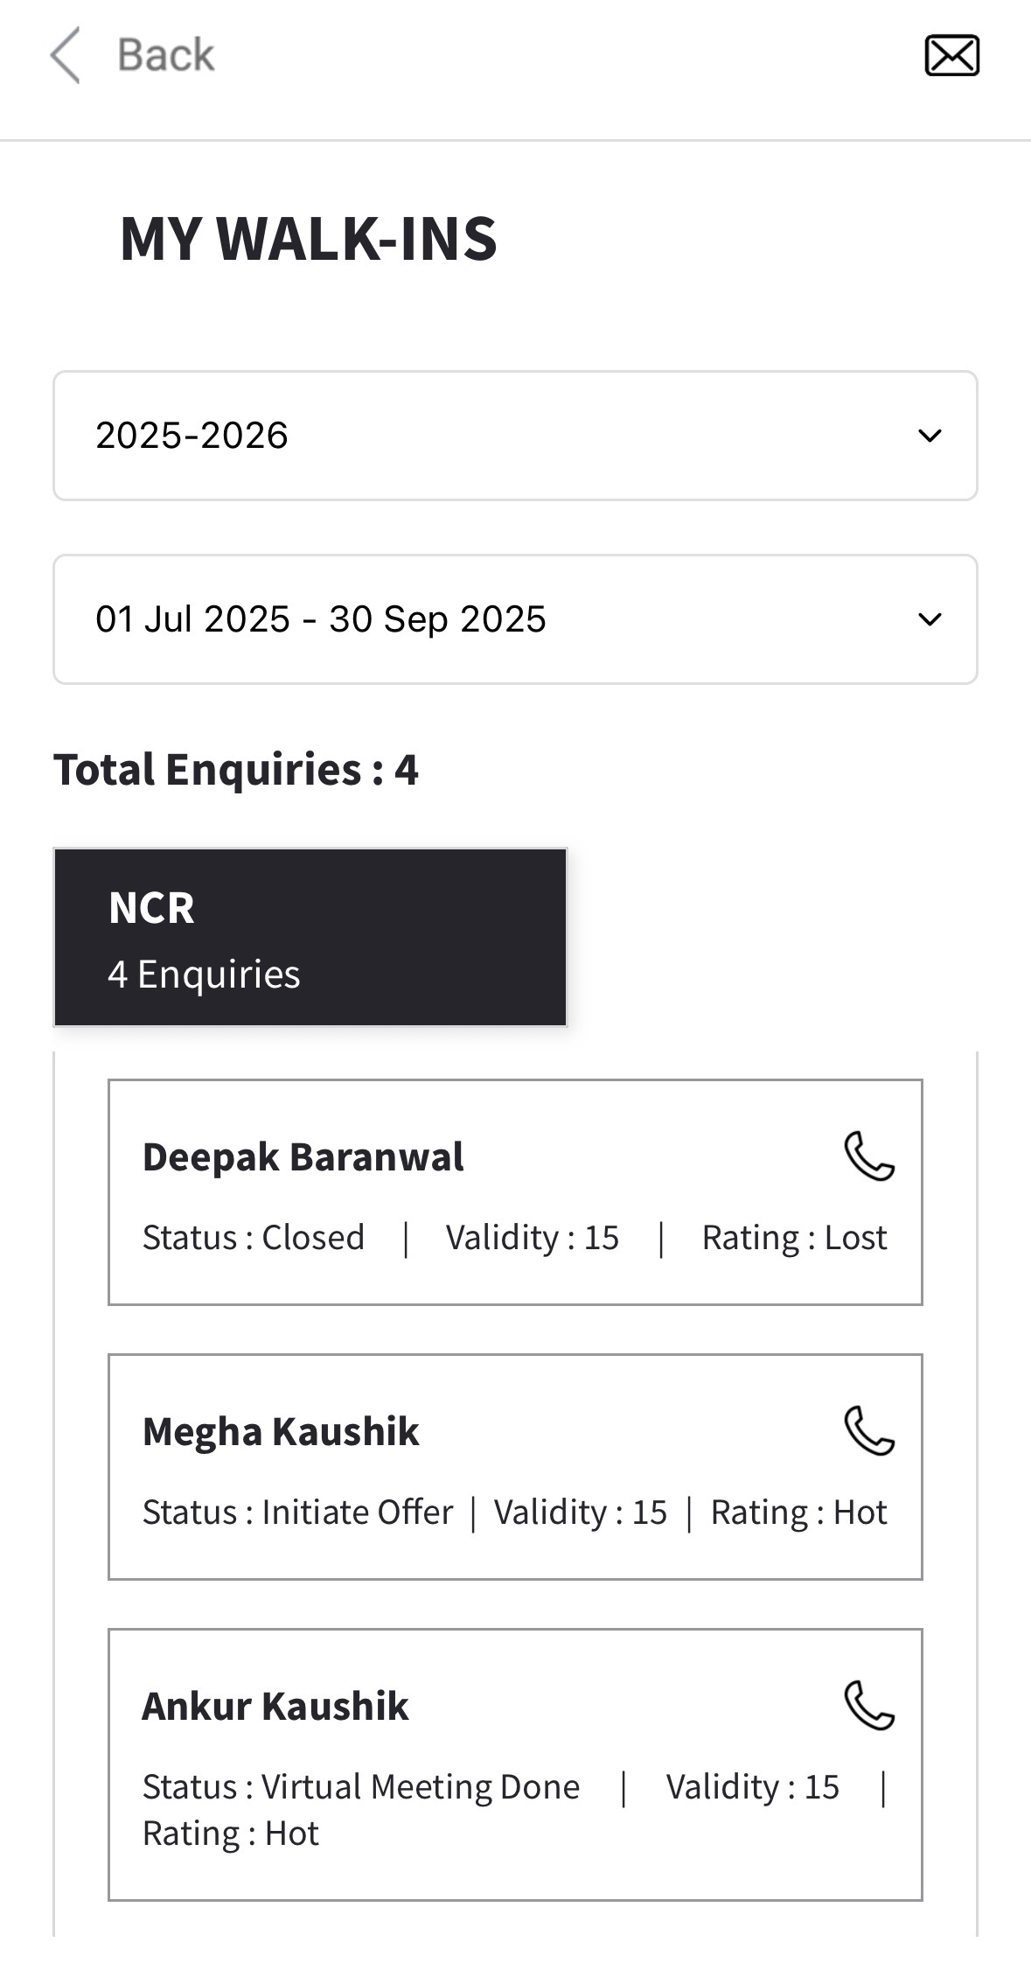Tap the phone icon for Megha Kaushik
The image size is (1031, 1963).
(868, 1431)
